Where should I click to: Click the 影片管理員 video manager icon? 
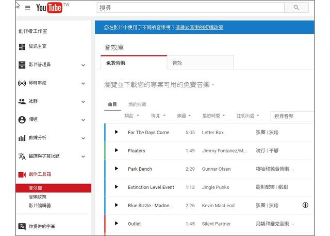(22, 65)
